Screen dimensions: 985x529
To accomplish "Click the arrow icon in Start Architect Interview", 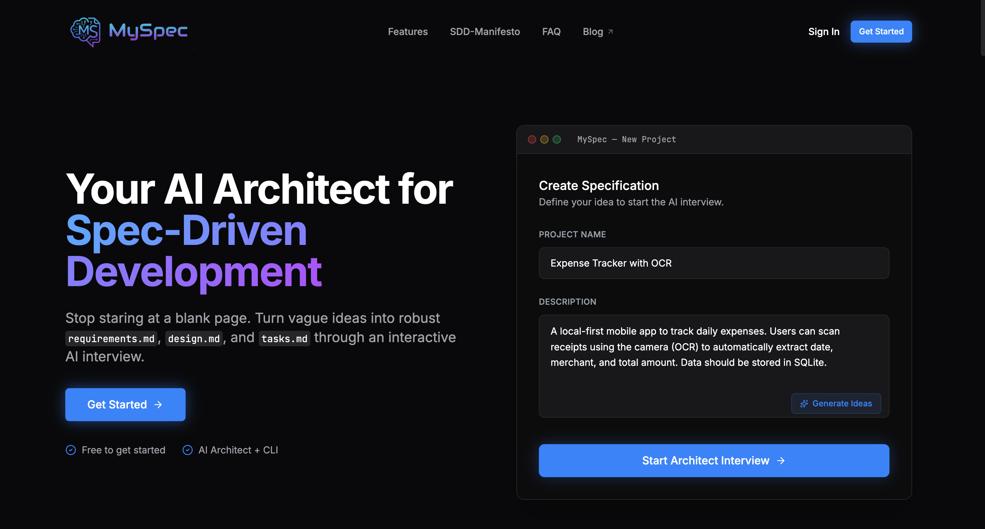I will pos(781,461).
